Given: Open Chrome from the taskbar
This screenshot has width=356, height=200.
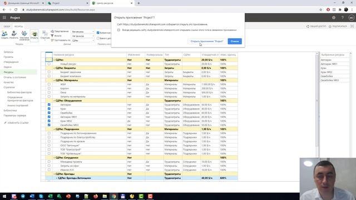Looking at the screenshot, I should click(113, 196).
